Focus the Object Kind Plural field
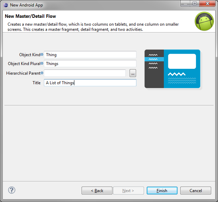218x202 pixels. [90, 64]
